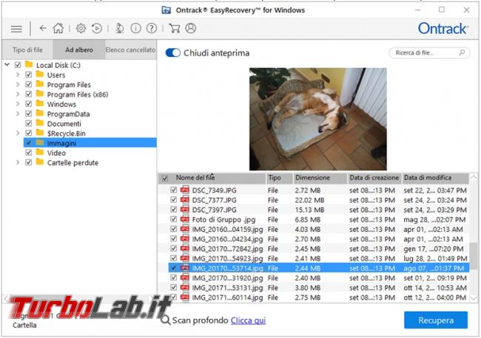Image resolution: width=481 pixels, height=338 pixels.
Task: Click file icon of DSC_7349.JPG
Action: point(185,190)
